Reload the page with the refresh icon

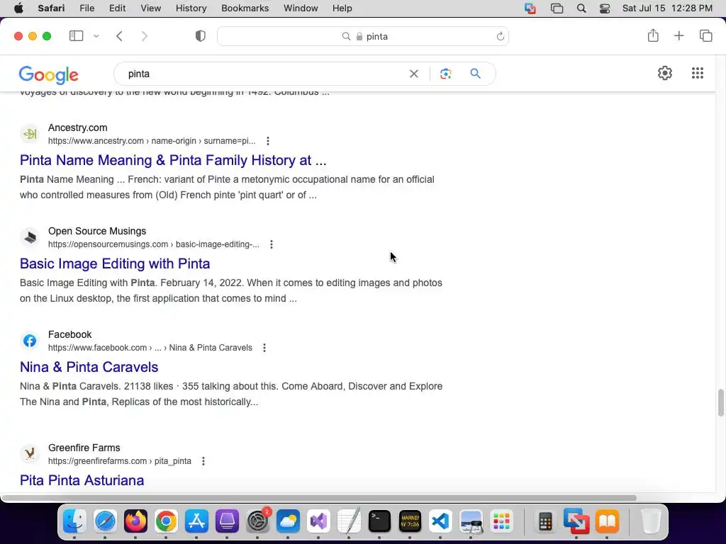click(500, 36)
